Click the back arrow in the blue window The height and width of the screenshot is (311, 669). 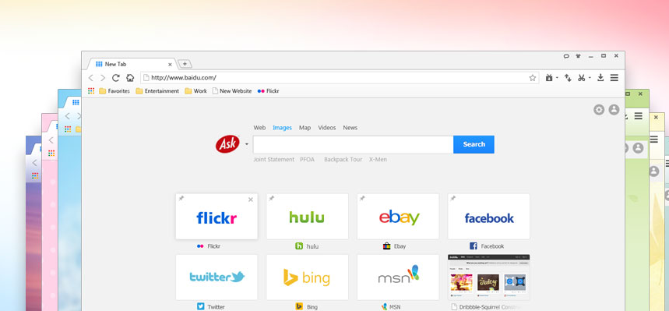click(67, 116)
